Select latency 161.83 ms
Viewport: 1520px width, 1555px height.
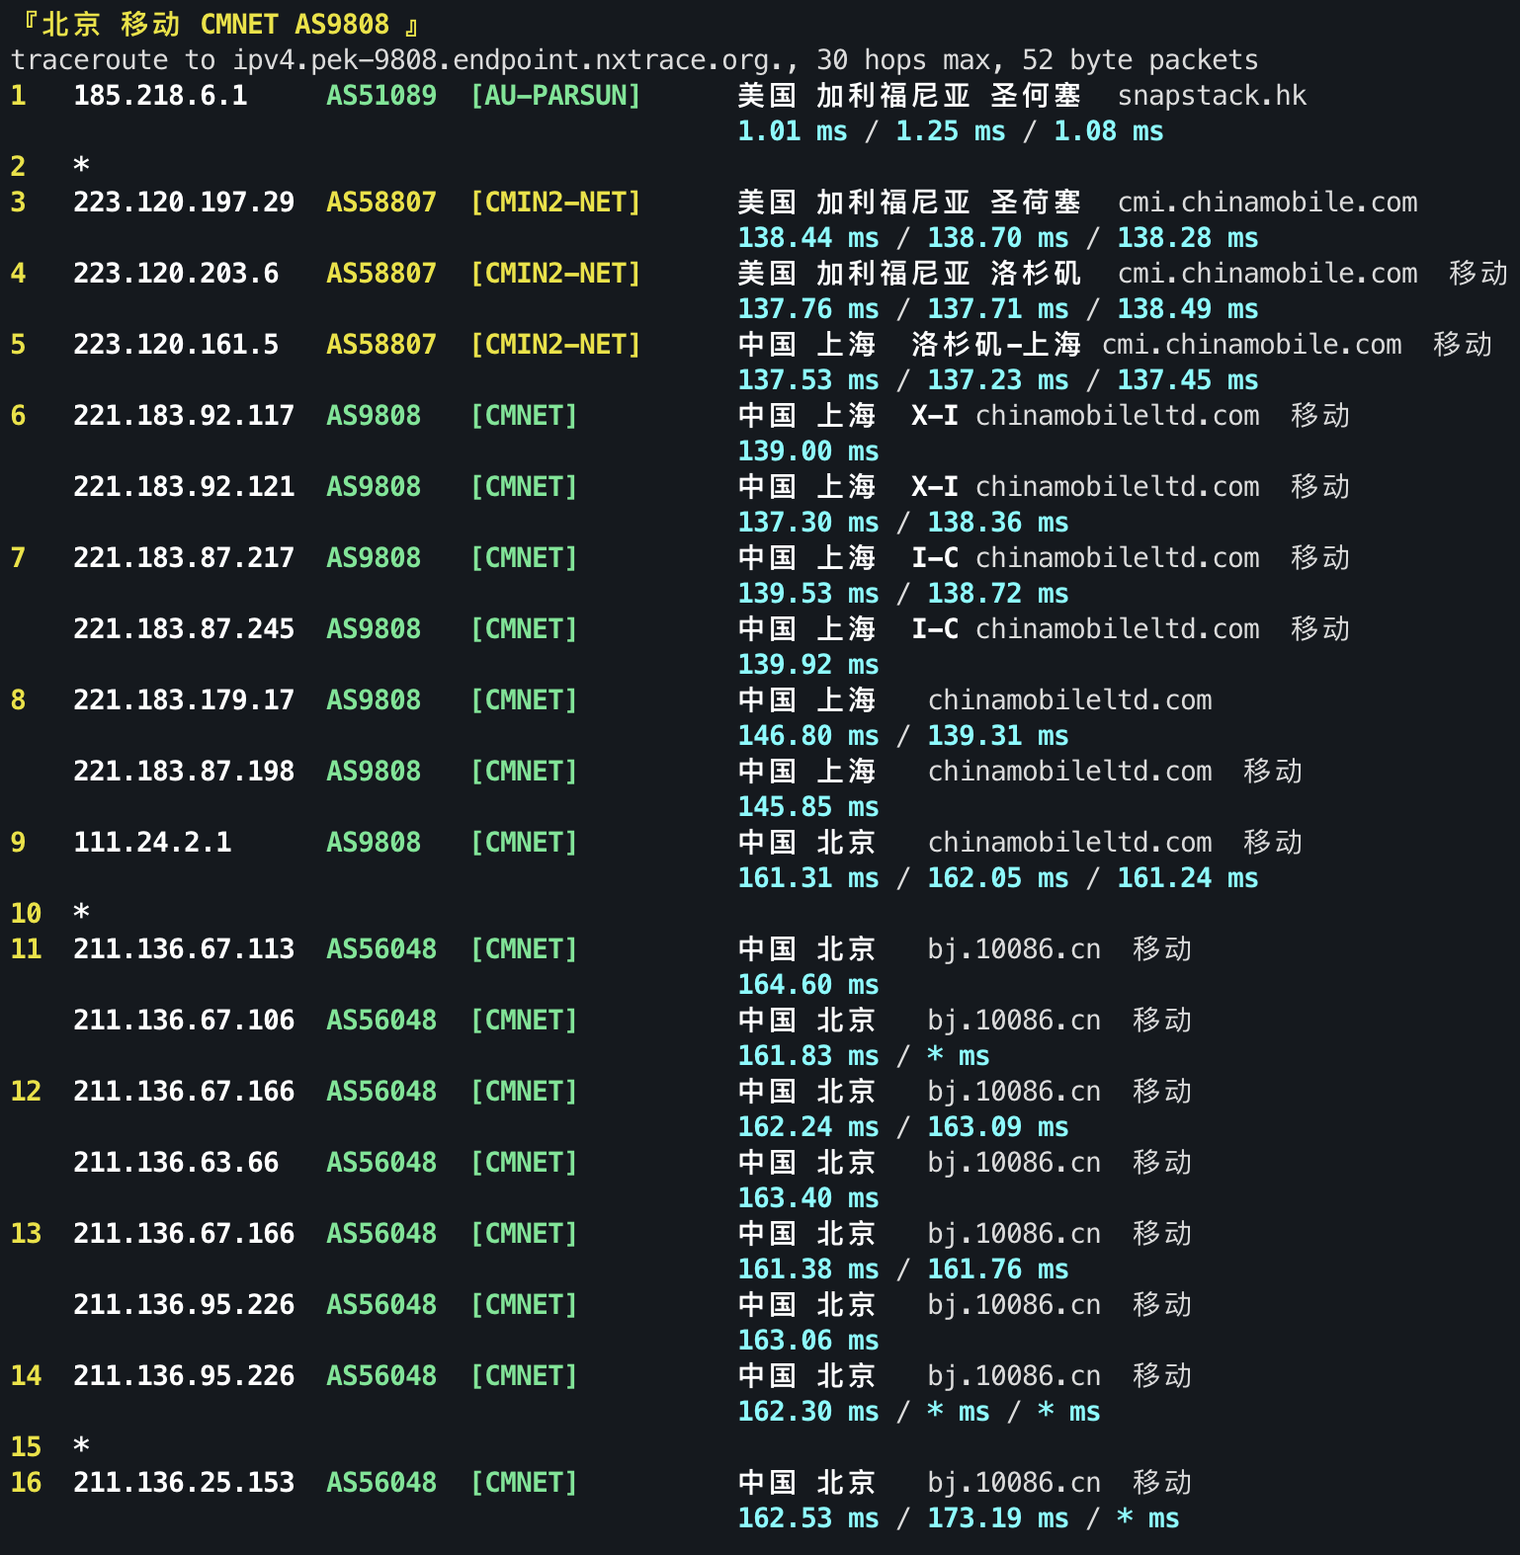point(808,1056)
